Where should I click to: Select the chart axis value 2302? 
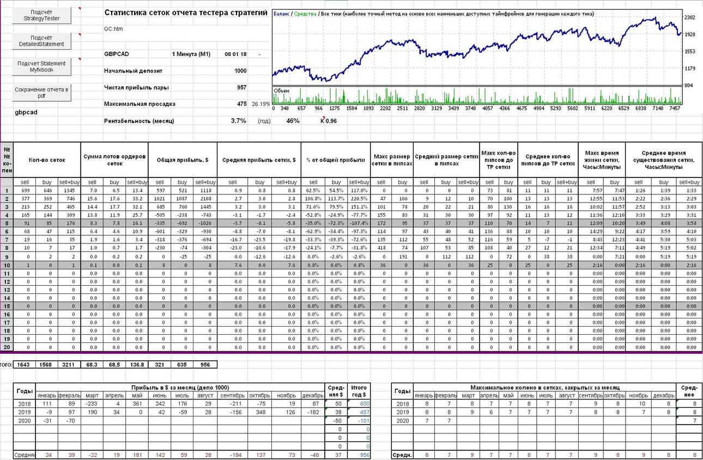coord(690,17)
